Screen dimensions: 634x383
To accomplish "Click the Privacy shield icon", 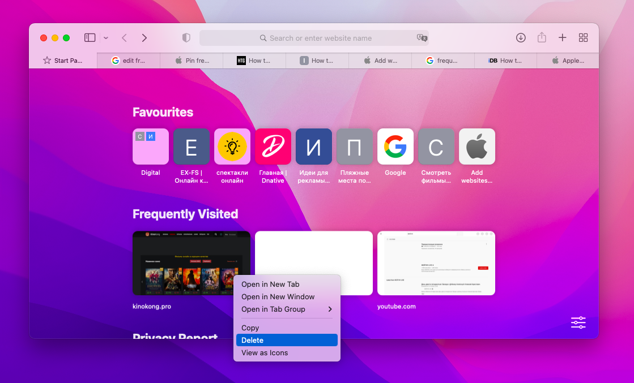I will tap(185, 37).
